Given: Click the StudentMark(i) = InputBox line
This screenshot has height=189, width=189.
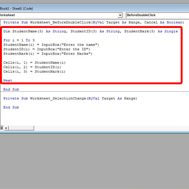Looking at the screenshot, I should click(x=48, y=54).
